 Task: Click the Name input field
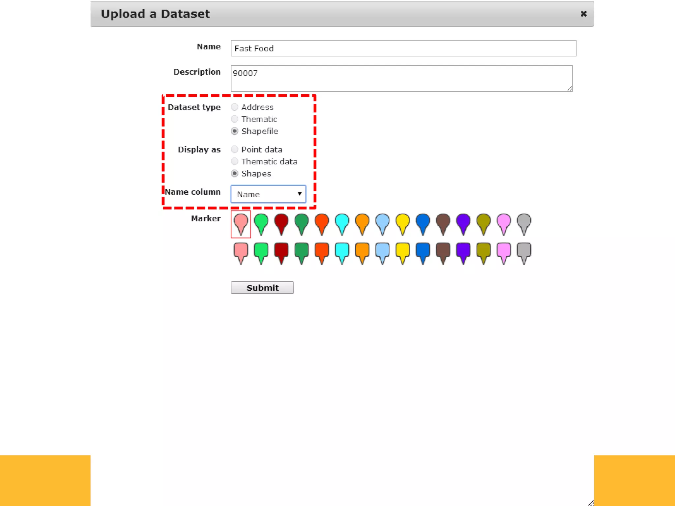pyautogui.click(x=403, y=48)
